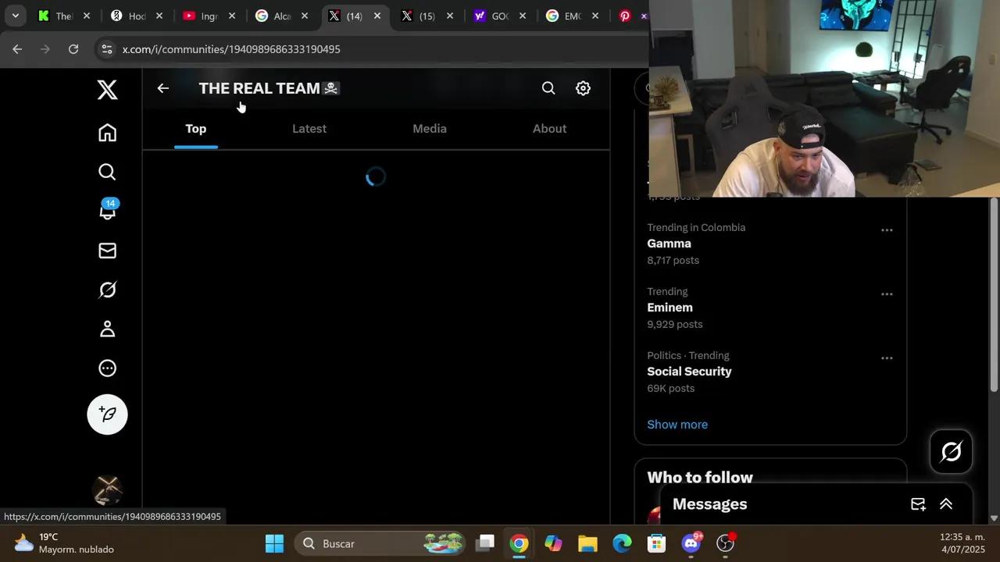
Task: Open the Social Security trending topic
Action: (x=689, y=372)
